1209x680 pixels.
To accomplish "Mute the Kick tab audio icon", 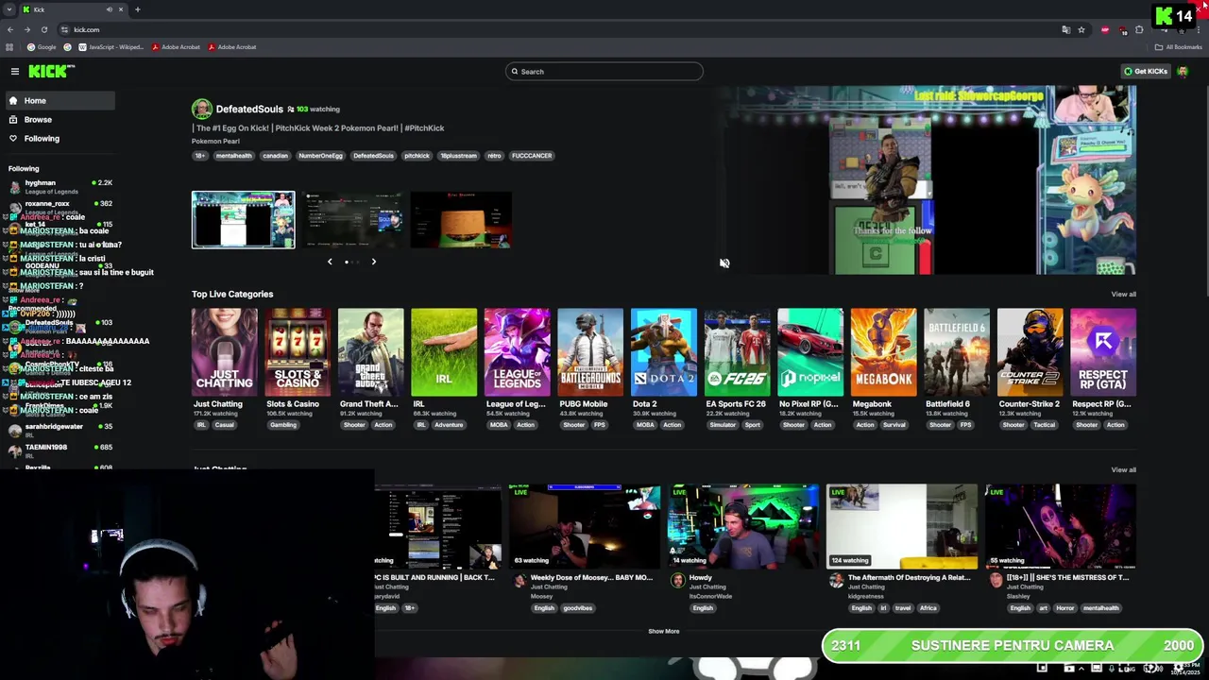I will coord(110,9).
